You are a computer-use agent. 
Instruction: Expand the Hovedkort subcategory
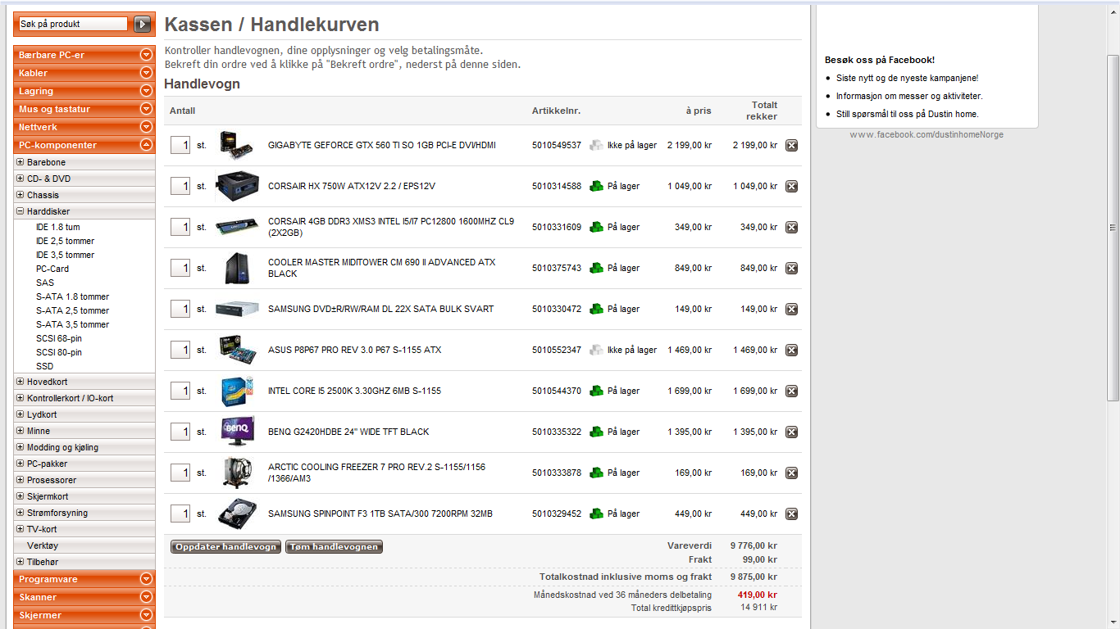click(x=20, y=382)
